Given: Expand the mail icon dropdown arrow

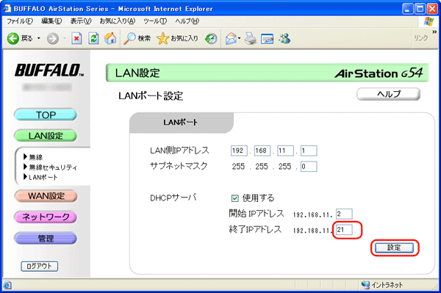Looking at the screenshot, I should click(240, 38).
